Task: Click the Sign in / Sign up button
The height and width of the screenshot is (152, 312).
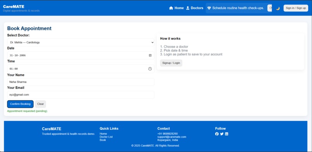Action: point(296,8)
